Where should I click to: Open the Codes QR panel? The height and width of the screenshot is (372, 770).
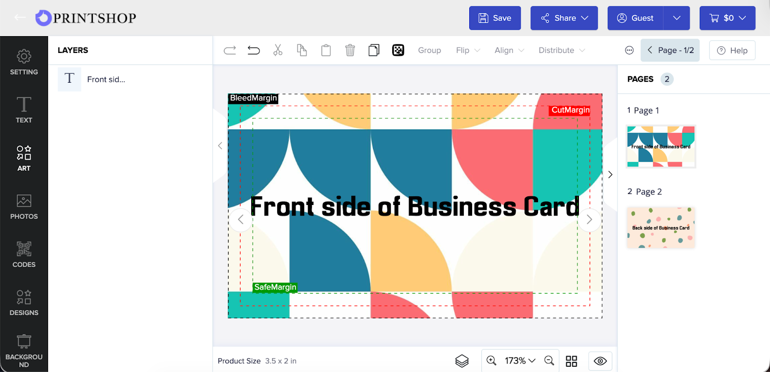[24, 255]
